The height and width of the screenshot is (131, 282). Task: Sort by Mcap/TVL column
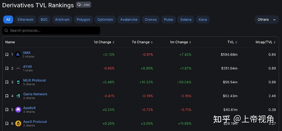(265, 42)
